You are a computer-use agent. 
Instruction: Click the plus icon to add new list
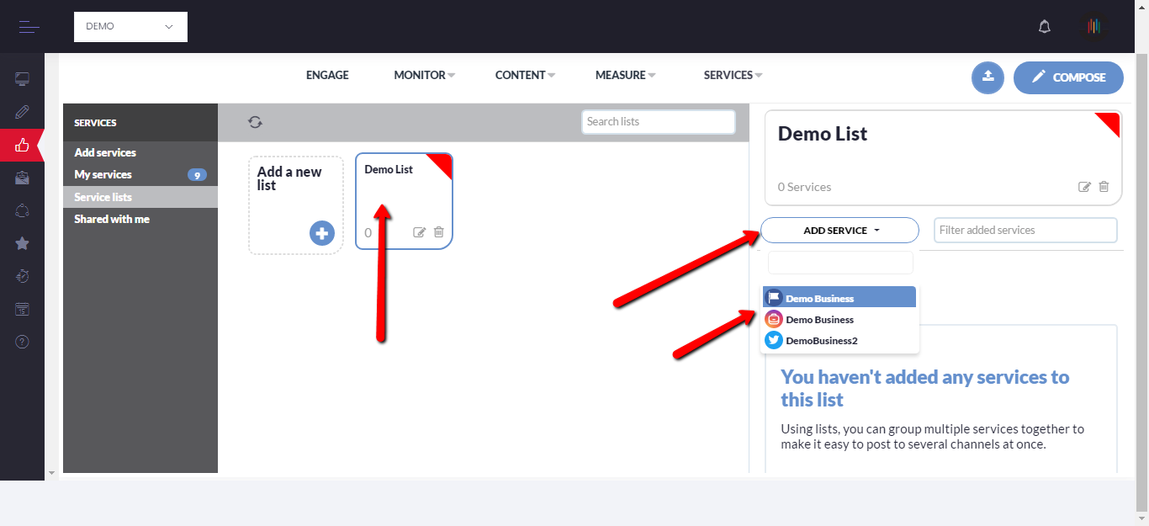tap(322, 233)
